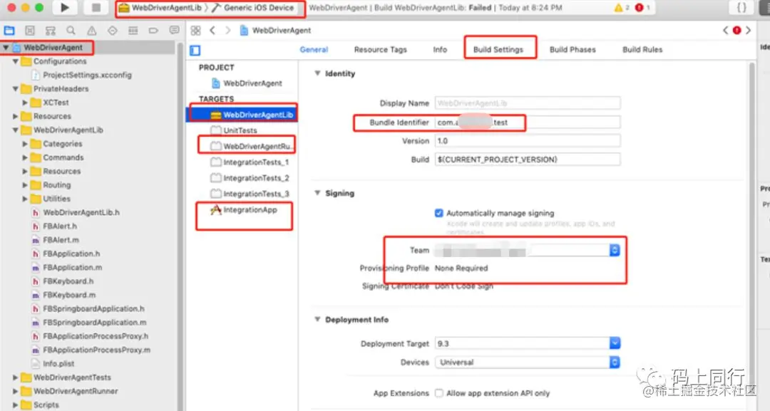Select the UnitTests target
The height and width of the screenshot is (411, 770).
[x=242, y=130]
